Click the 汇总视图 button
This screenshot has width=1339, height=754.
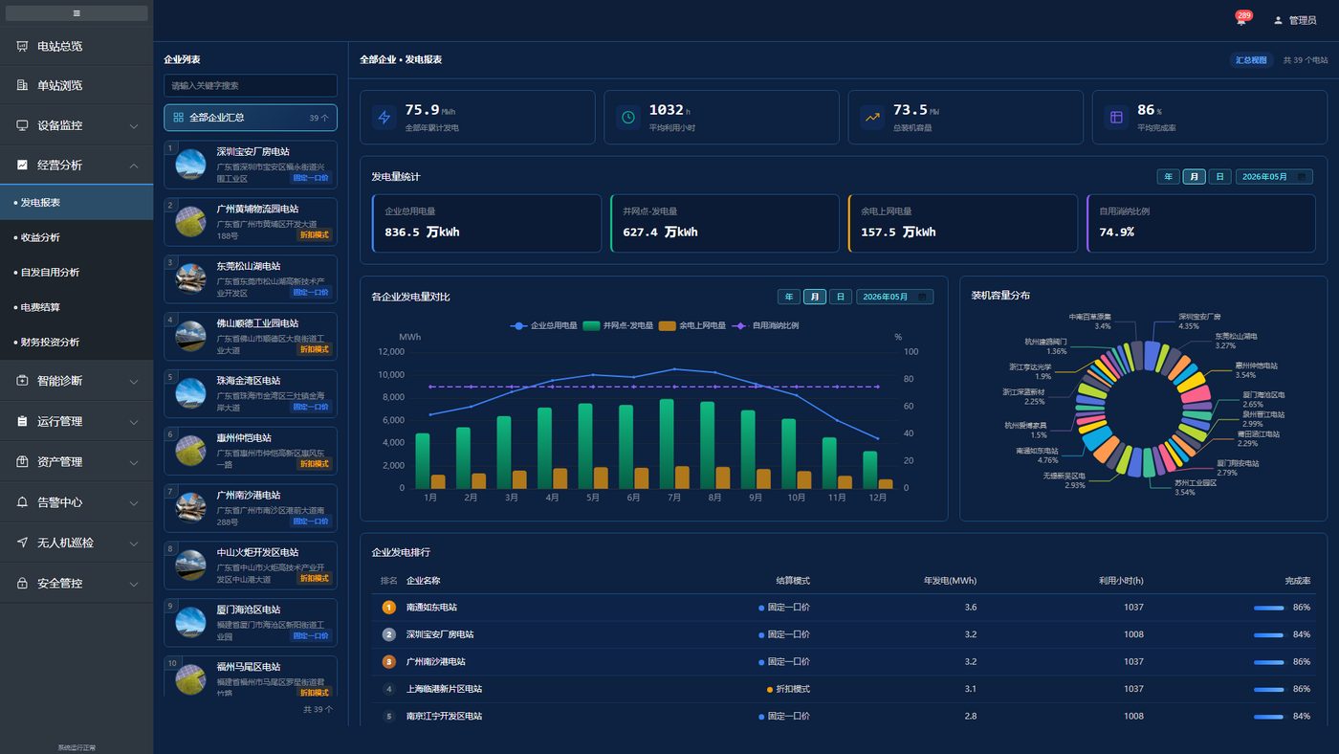1251,60
